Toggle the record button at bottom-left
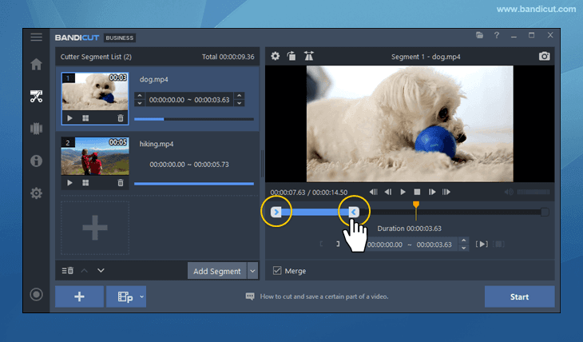583x342 pixels. tap(36, 294)
